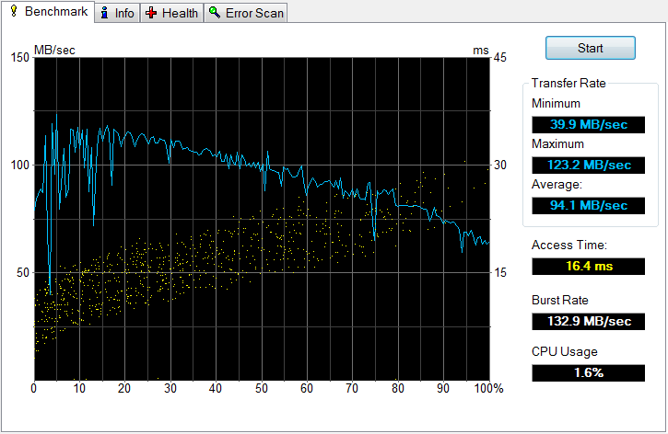Click the Access Time 16.4 ms value
Screen dimensions: 668x434
pyautogui.click(x=588, y=266)
